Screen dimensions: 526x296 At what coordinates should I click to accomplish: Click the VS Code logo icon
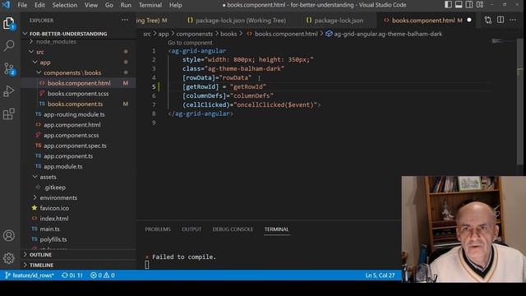pos(6,5)
